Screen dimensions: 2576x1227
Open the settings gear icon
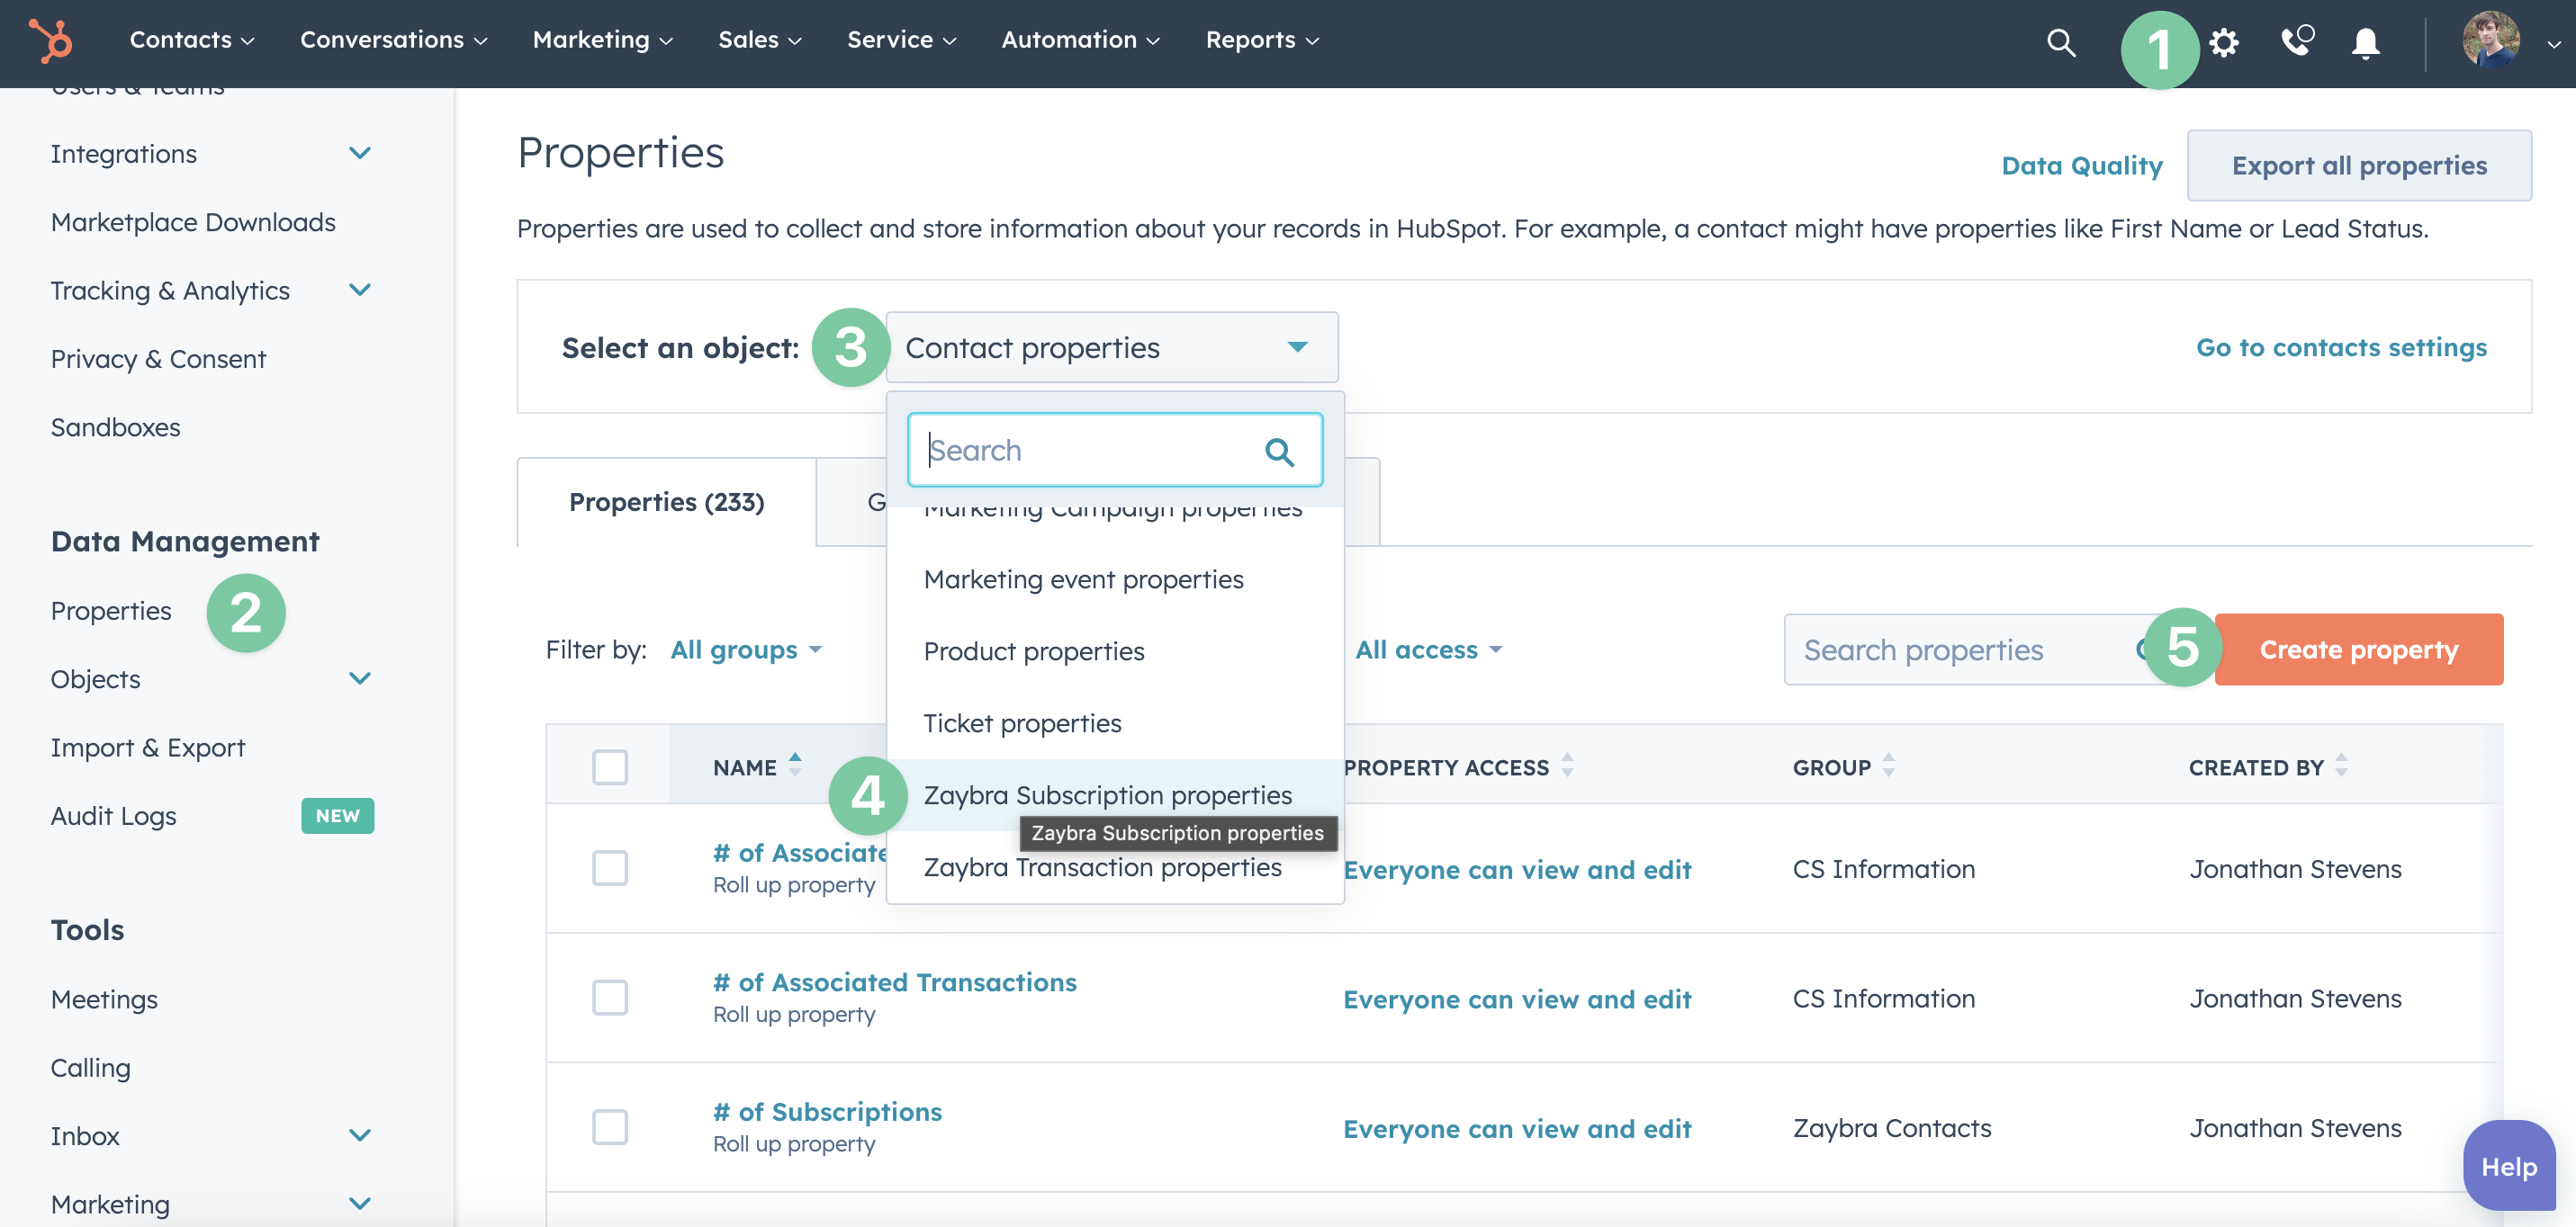pos(2223,41)
